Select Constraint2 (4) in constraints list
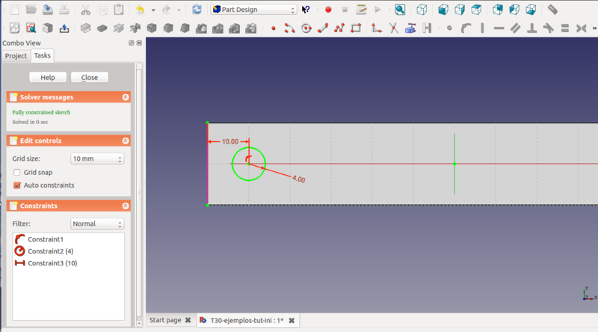The width and height of the screenshot is (598, 332). [x=51, y=250]
